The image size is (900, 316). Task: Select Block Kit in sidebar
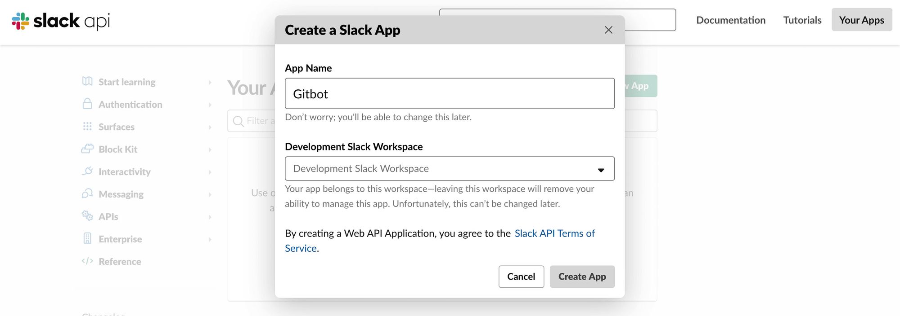[x=118, y=149]
